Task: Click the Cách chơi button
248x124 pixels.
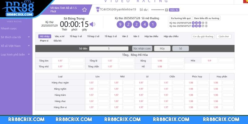Action: 224,37
